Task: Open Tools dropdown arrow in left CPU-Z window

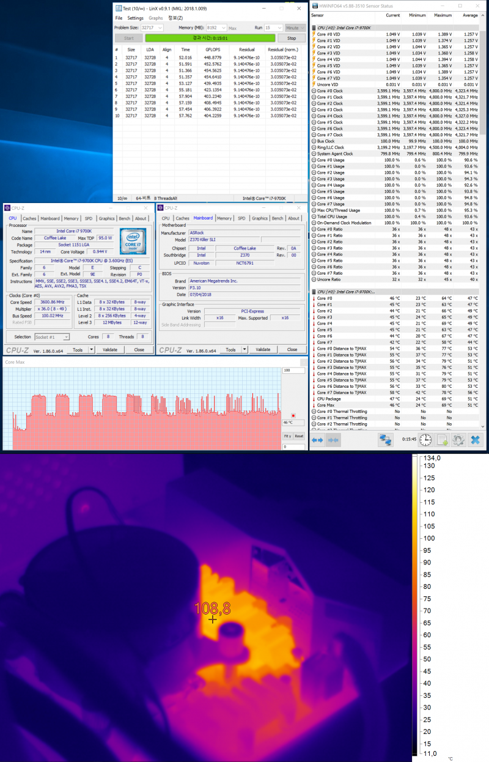Action: 92,350
